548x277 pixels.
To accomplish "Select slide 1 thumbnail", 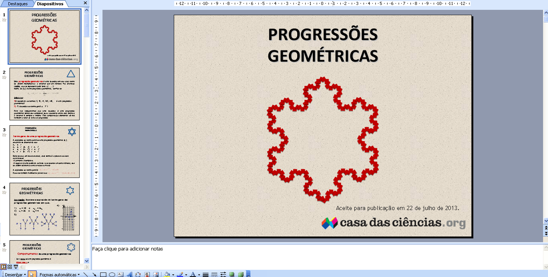I will (45, 36).
